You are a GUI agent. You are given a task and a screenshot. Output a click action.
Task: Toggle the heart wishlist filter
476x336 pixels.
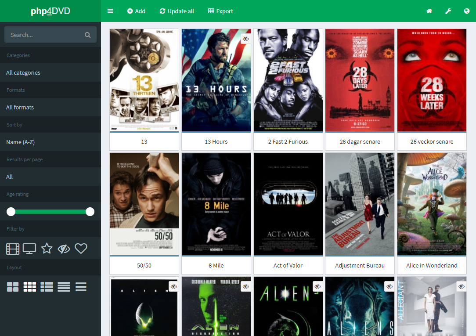coord(81,249)
